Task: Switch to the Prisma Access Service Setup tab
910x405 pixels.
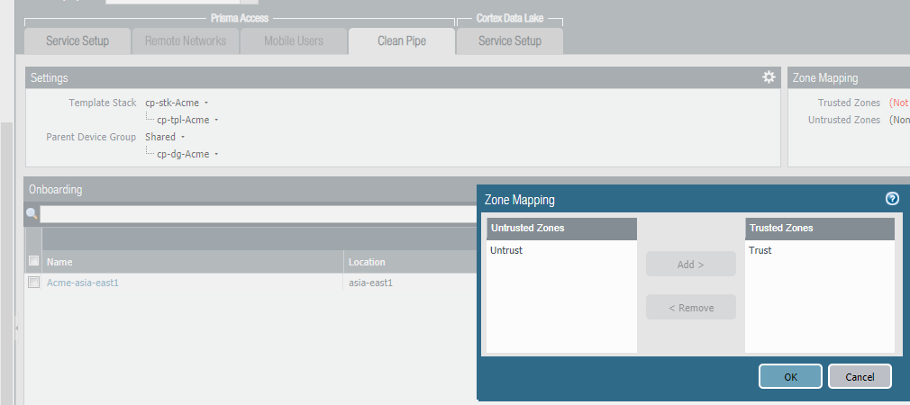Action: click(x=77, y=41)
